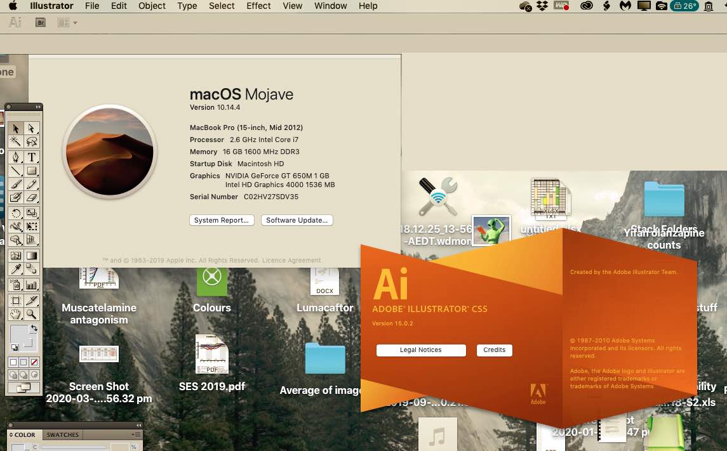Select the Zoom magnifier tool
The height and width of the screenshot is (451, 727).
tap(32, 314)
